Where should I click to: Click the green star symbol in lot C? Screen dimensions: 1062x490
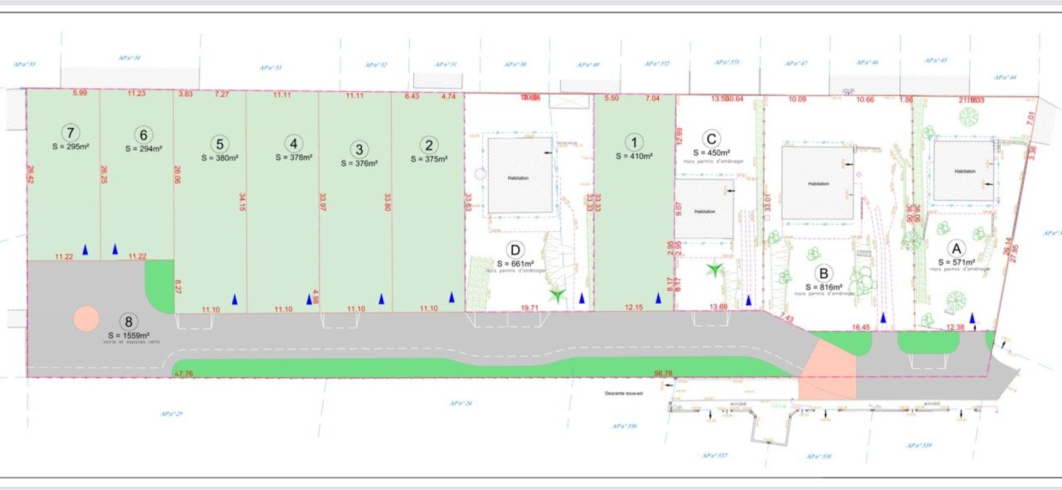pos(714,270)
